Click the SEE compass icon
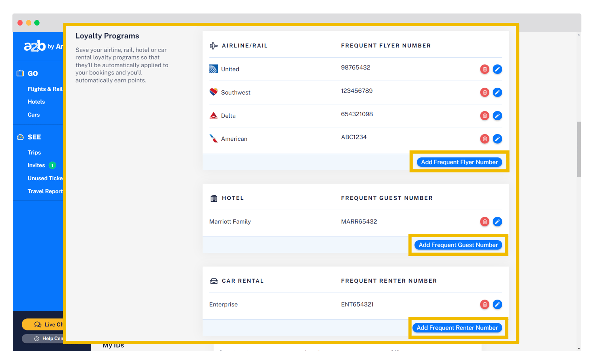This screenshot has height=351, width=594. [20, 137]
